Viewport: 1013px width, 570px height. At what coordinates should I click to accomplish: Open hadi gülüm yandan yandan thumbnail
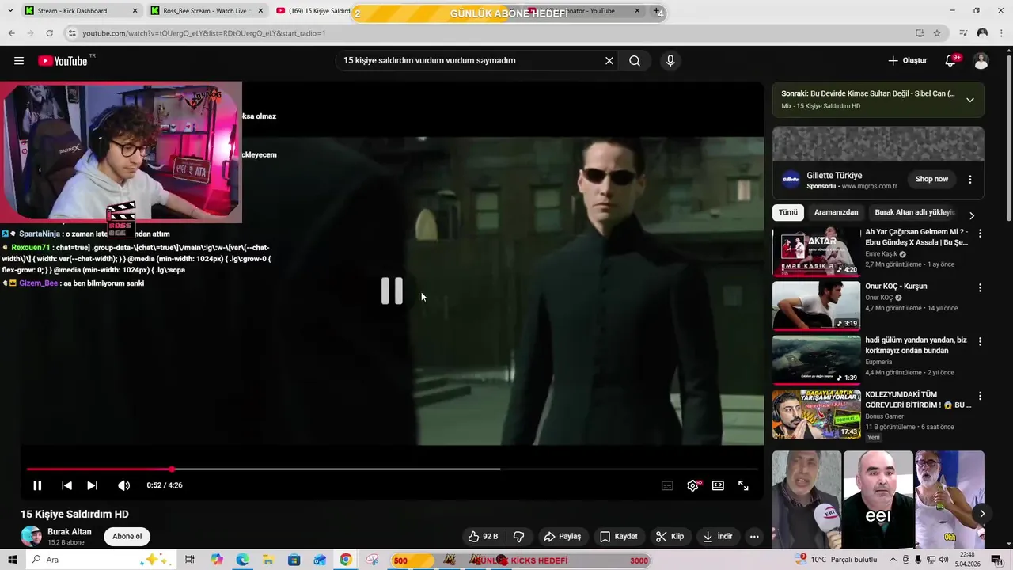pos(816,360)
